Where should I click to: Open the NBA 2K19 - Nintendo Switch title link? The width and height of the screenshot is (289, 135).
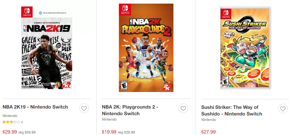[35, 107]
